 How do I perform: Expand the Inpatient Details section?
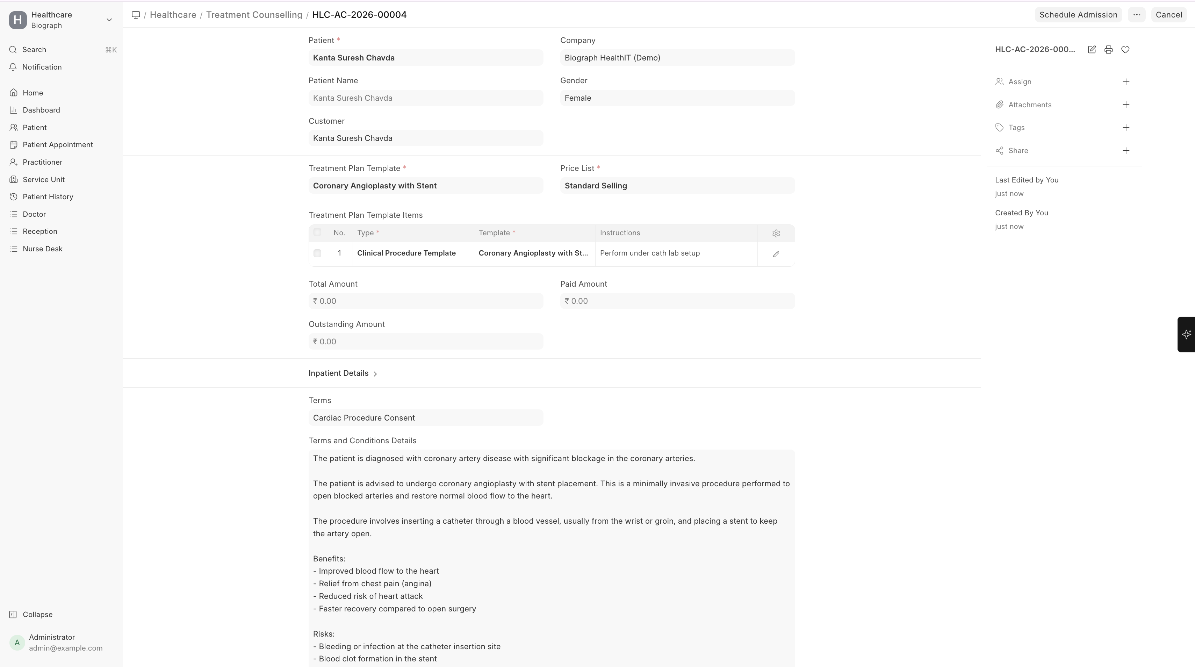pyautogui.click(x=343, y=373)
